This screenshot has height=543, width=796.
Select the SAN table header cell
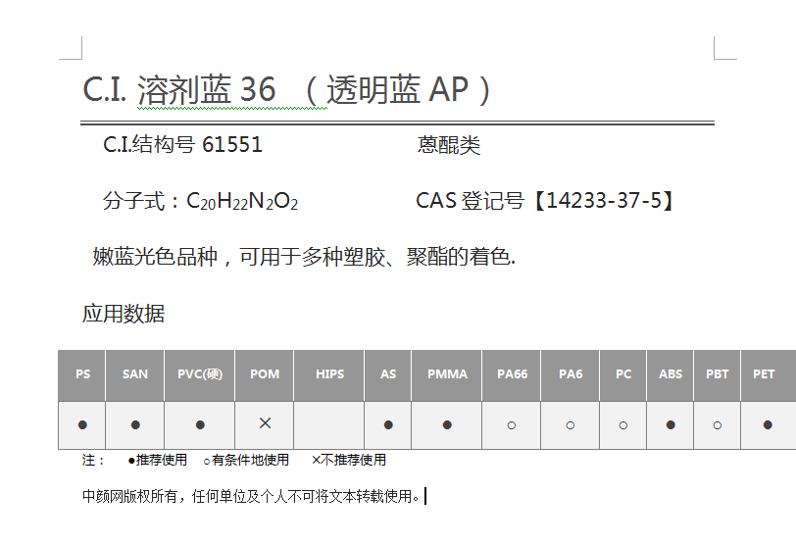pos(135,374)
